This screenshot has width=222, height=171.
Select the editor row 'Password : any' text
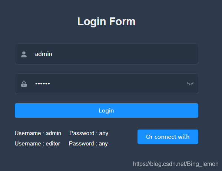point(88,144)
